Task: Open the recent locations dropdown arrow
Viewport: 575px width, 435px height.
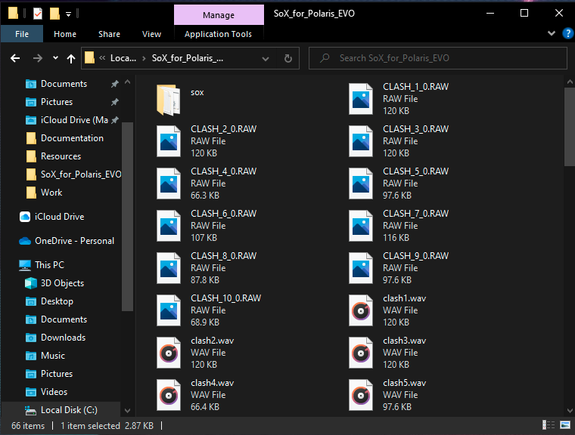Action: (x=55, y=58)
